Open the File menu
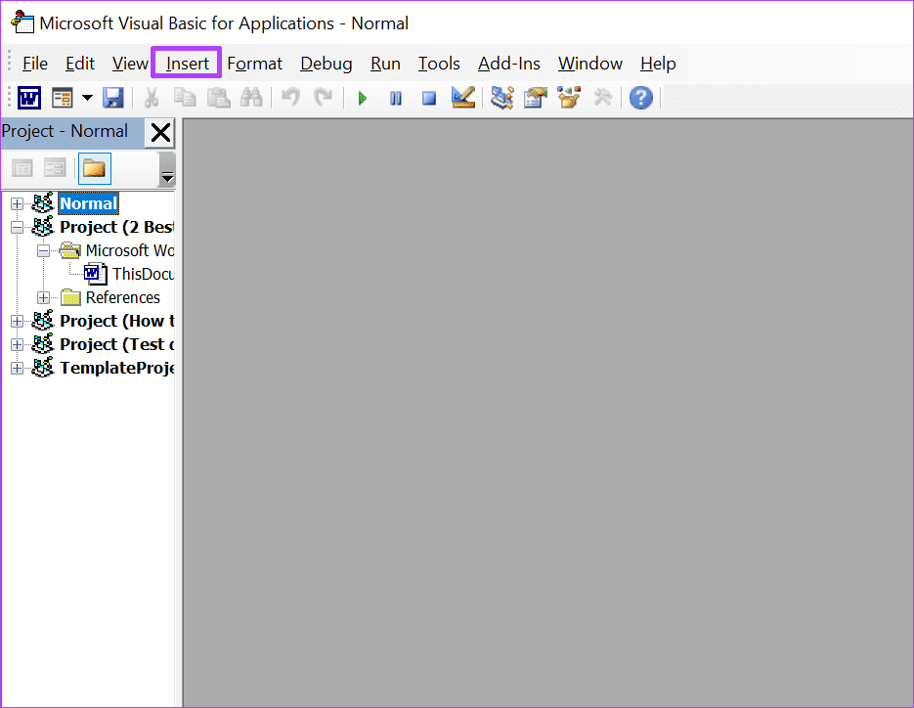The height and width of the screenshot is (708, 914). [35, 64]
